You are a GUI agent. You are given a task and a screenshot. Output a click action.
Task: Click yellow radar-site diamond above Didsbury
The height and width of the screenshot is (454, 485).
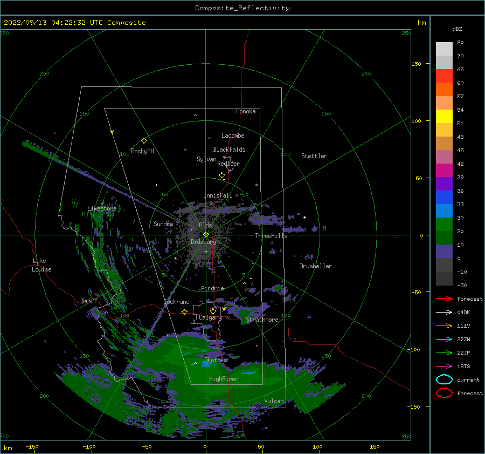tap(206, 235)
